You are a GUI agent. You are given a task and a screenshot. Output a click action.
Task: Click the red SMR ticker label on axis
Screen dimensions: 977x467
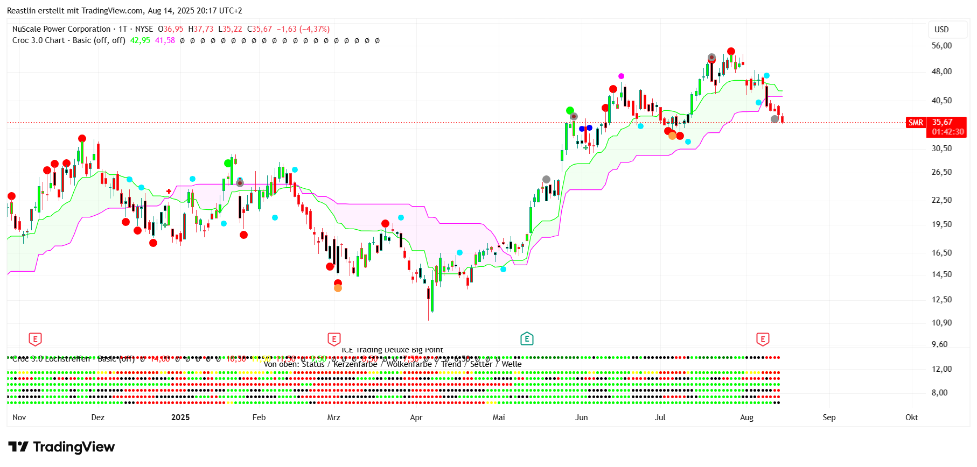click(x=916, y=123)
